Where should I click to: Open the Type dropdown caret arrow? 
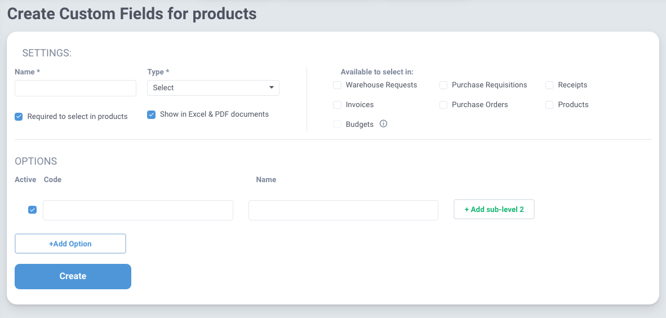pyautogui.click(x=272, y=87)
